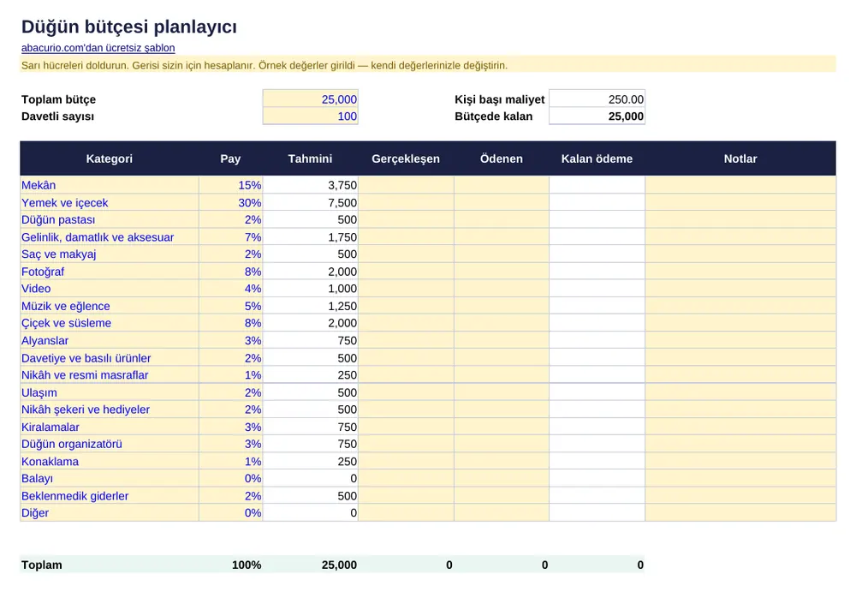The height and width of the screenshot is (592, 856).
Task: Click the Kalan ödeme column header
Action: [597, 158]
